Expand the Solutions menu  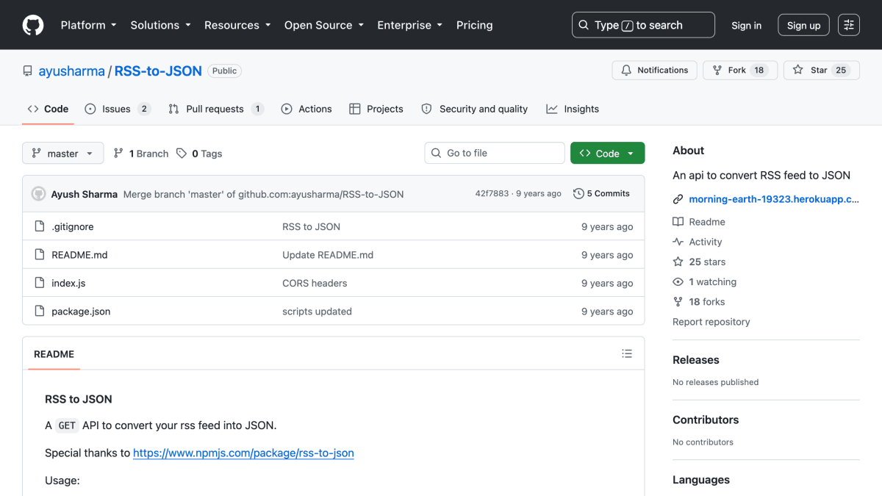coord(160,25)
